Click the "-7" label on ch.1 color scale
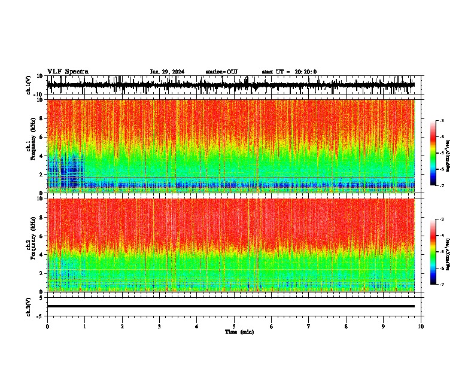Image resolution: width=474 pixels, height=366 pixels. (x=441, y=185)
